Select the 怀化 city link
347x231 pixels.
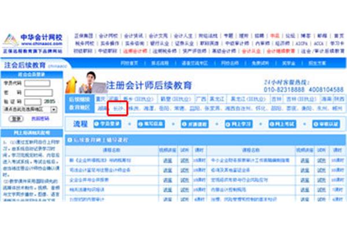click(260, 109)
